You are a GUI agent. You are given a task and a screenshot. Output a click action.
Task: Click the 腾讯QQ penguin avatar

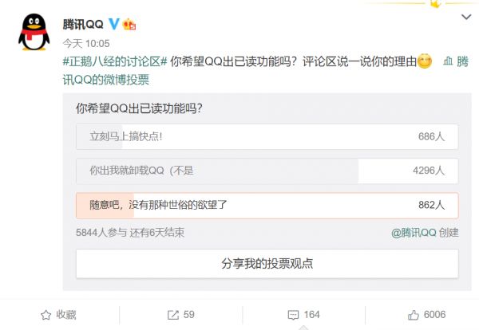tap(31, 30)
